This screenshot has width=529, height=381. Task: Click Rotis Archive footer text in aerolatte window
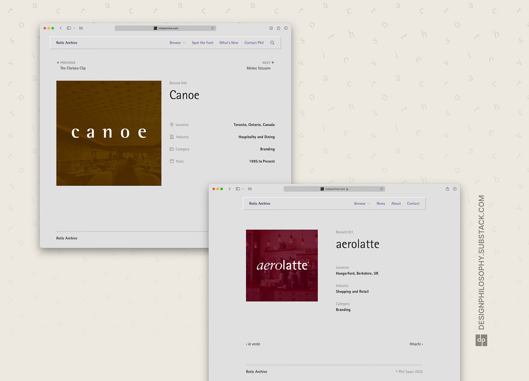257,372
